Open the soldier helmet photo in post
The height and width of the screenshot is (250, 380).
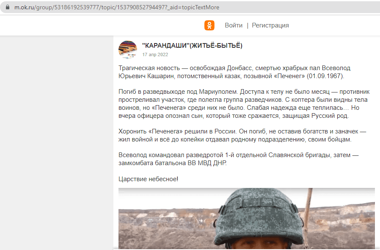tap(246, 219)
